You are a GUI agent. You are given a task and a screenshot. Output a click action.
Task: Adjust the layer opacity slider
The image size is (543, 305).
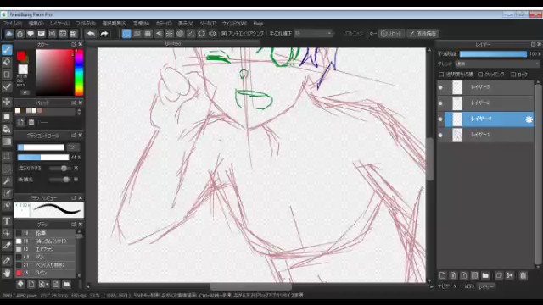(493, 54)
